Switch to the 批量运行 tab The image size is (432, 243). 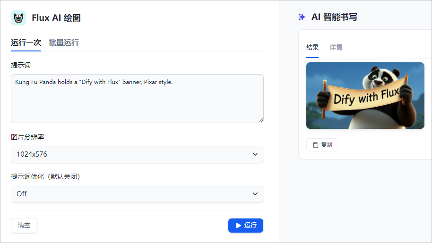click(64, 42)
